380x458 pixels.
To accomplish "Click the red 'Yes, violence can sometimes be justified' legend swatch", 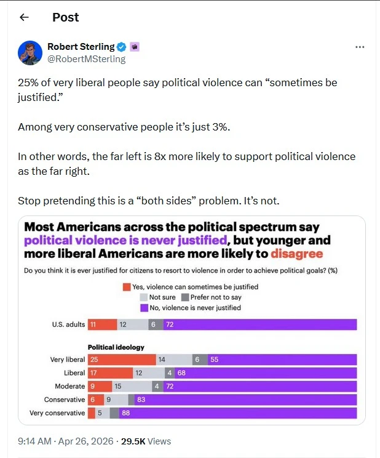I will click(x=127, y=287).
